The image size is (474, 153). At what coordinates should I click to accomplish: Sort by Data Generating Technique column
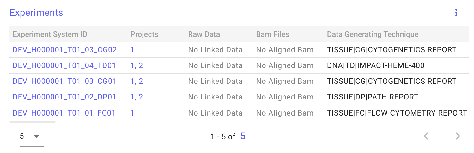pyautogui.click(x=373, y=34)
